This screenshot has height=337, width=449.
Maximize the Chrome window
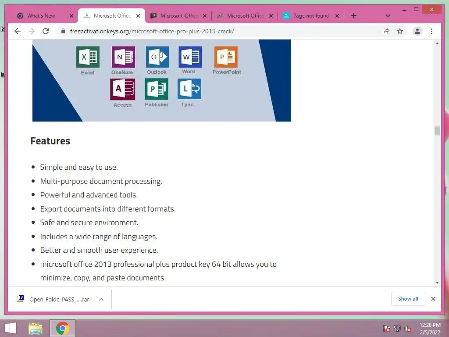point(416,10)
